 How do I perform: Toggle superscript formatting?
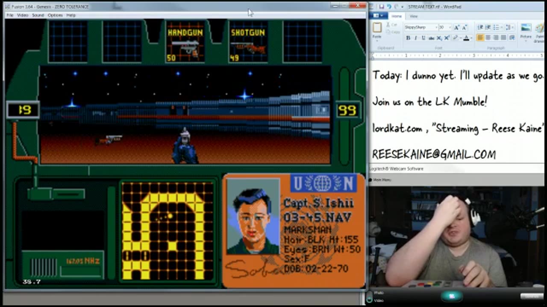tap(447, 38)
